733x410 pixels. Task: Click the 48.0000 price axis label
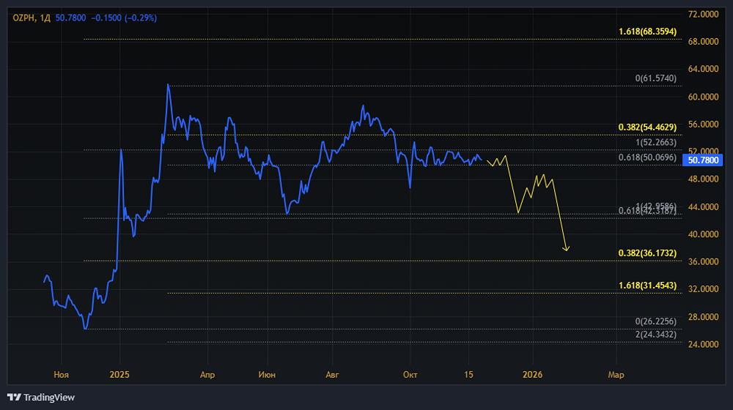pyautogui.click(x=703, y=179)
